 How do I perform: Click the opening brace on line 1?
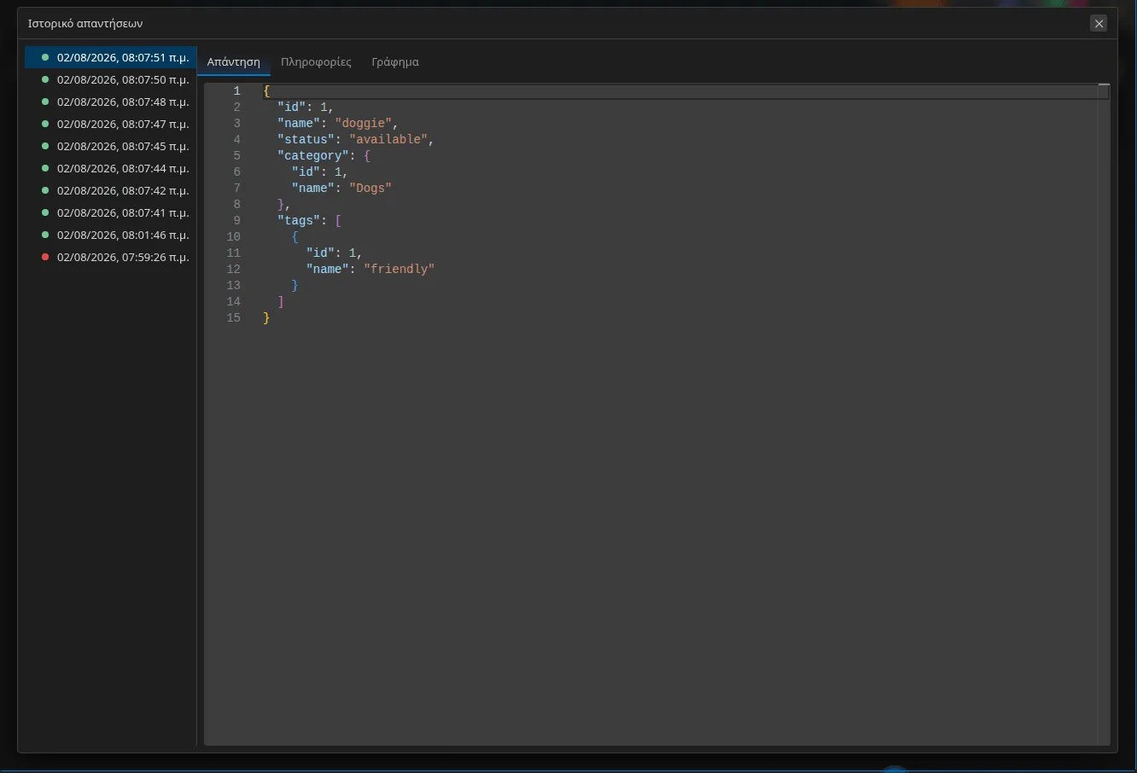point(266,90)
